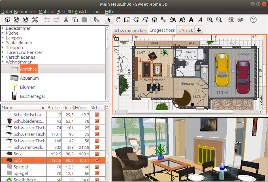
Task: Choose the Create rooms tool
Action: tap(136, 20)
